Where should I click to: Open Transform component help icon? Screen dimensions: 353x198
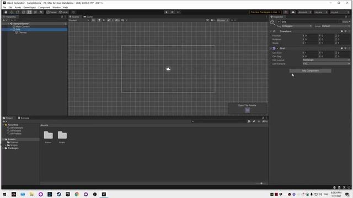click(342, 31)
